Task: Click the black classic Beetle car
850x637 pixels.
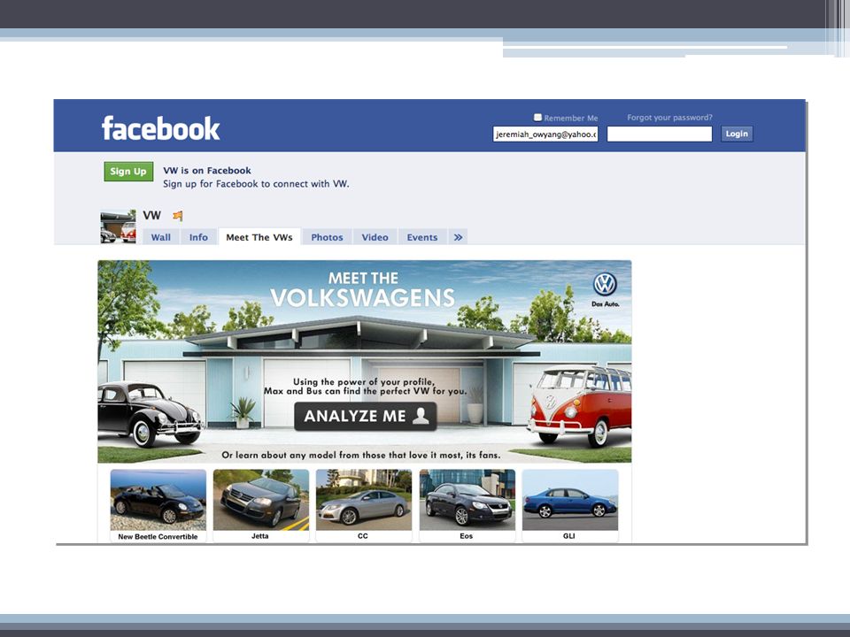Action: [150, 414]
